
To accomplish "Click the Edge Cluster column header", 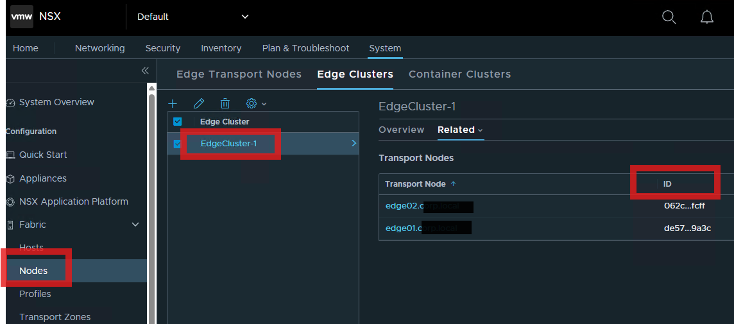I will (225, 122).
